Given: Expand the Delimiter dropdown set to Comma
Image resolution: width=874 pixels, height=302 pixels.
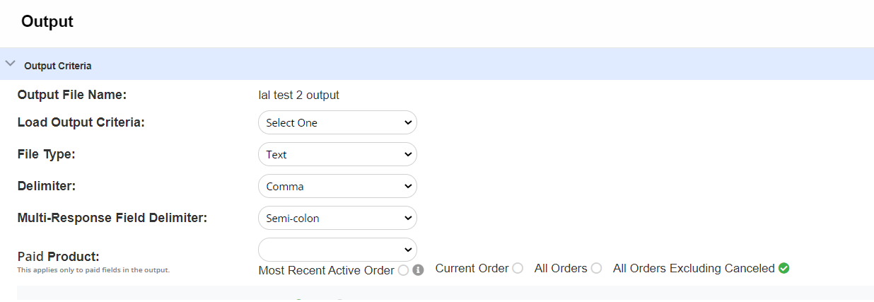Looking at the screenshot, I should [x=337, y=186].
